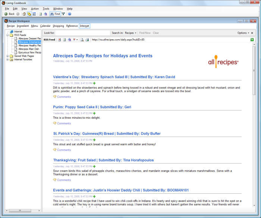The height and width of the screenshot is (218, 261).
Task: Open the Edit menu
Action: tap(15, 9)
